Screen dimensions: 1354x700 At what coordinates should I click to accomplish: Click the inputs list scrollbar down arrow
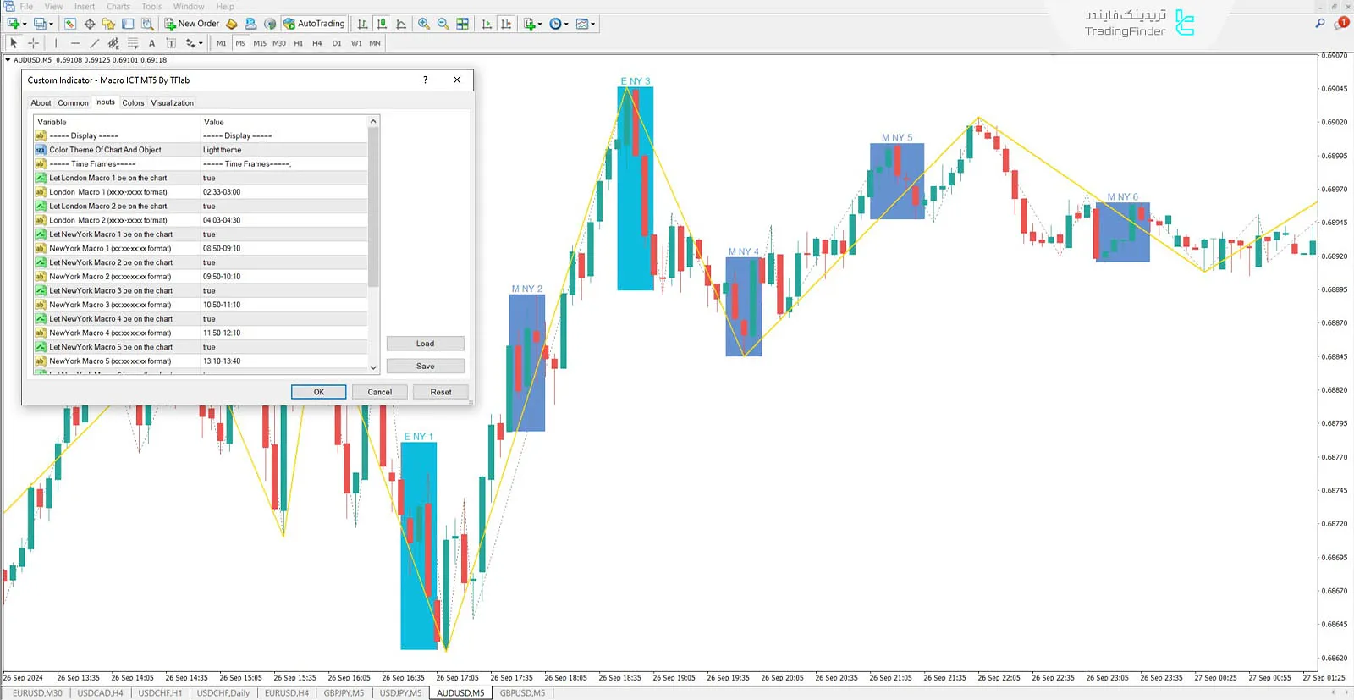(373, 367)
